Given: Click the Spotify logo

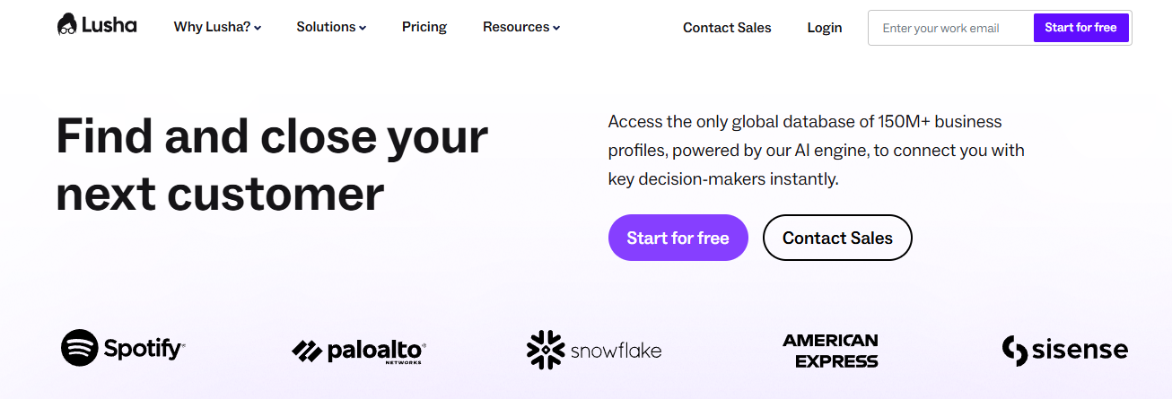Looking at the screenshot, I should 124,348.
